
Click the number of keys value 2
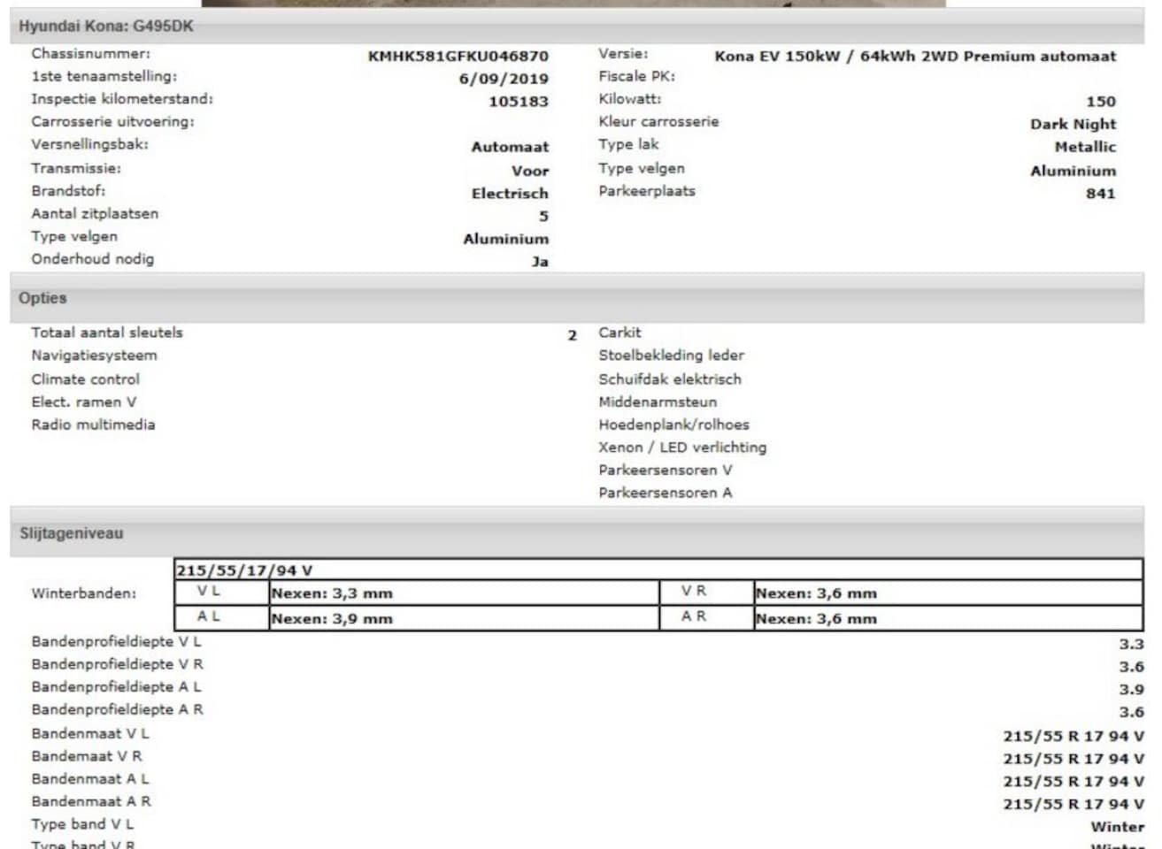(x=572, y=335)
